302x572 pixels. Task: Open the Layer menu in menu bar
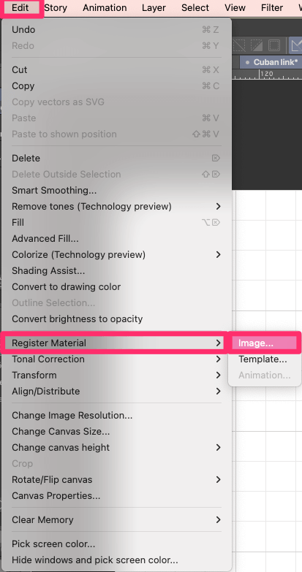(154, 7)
